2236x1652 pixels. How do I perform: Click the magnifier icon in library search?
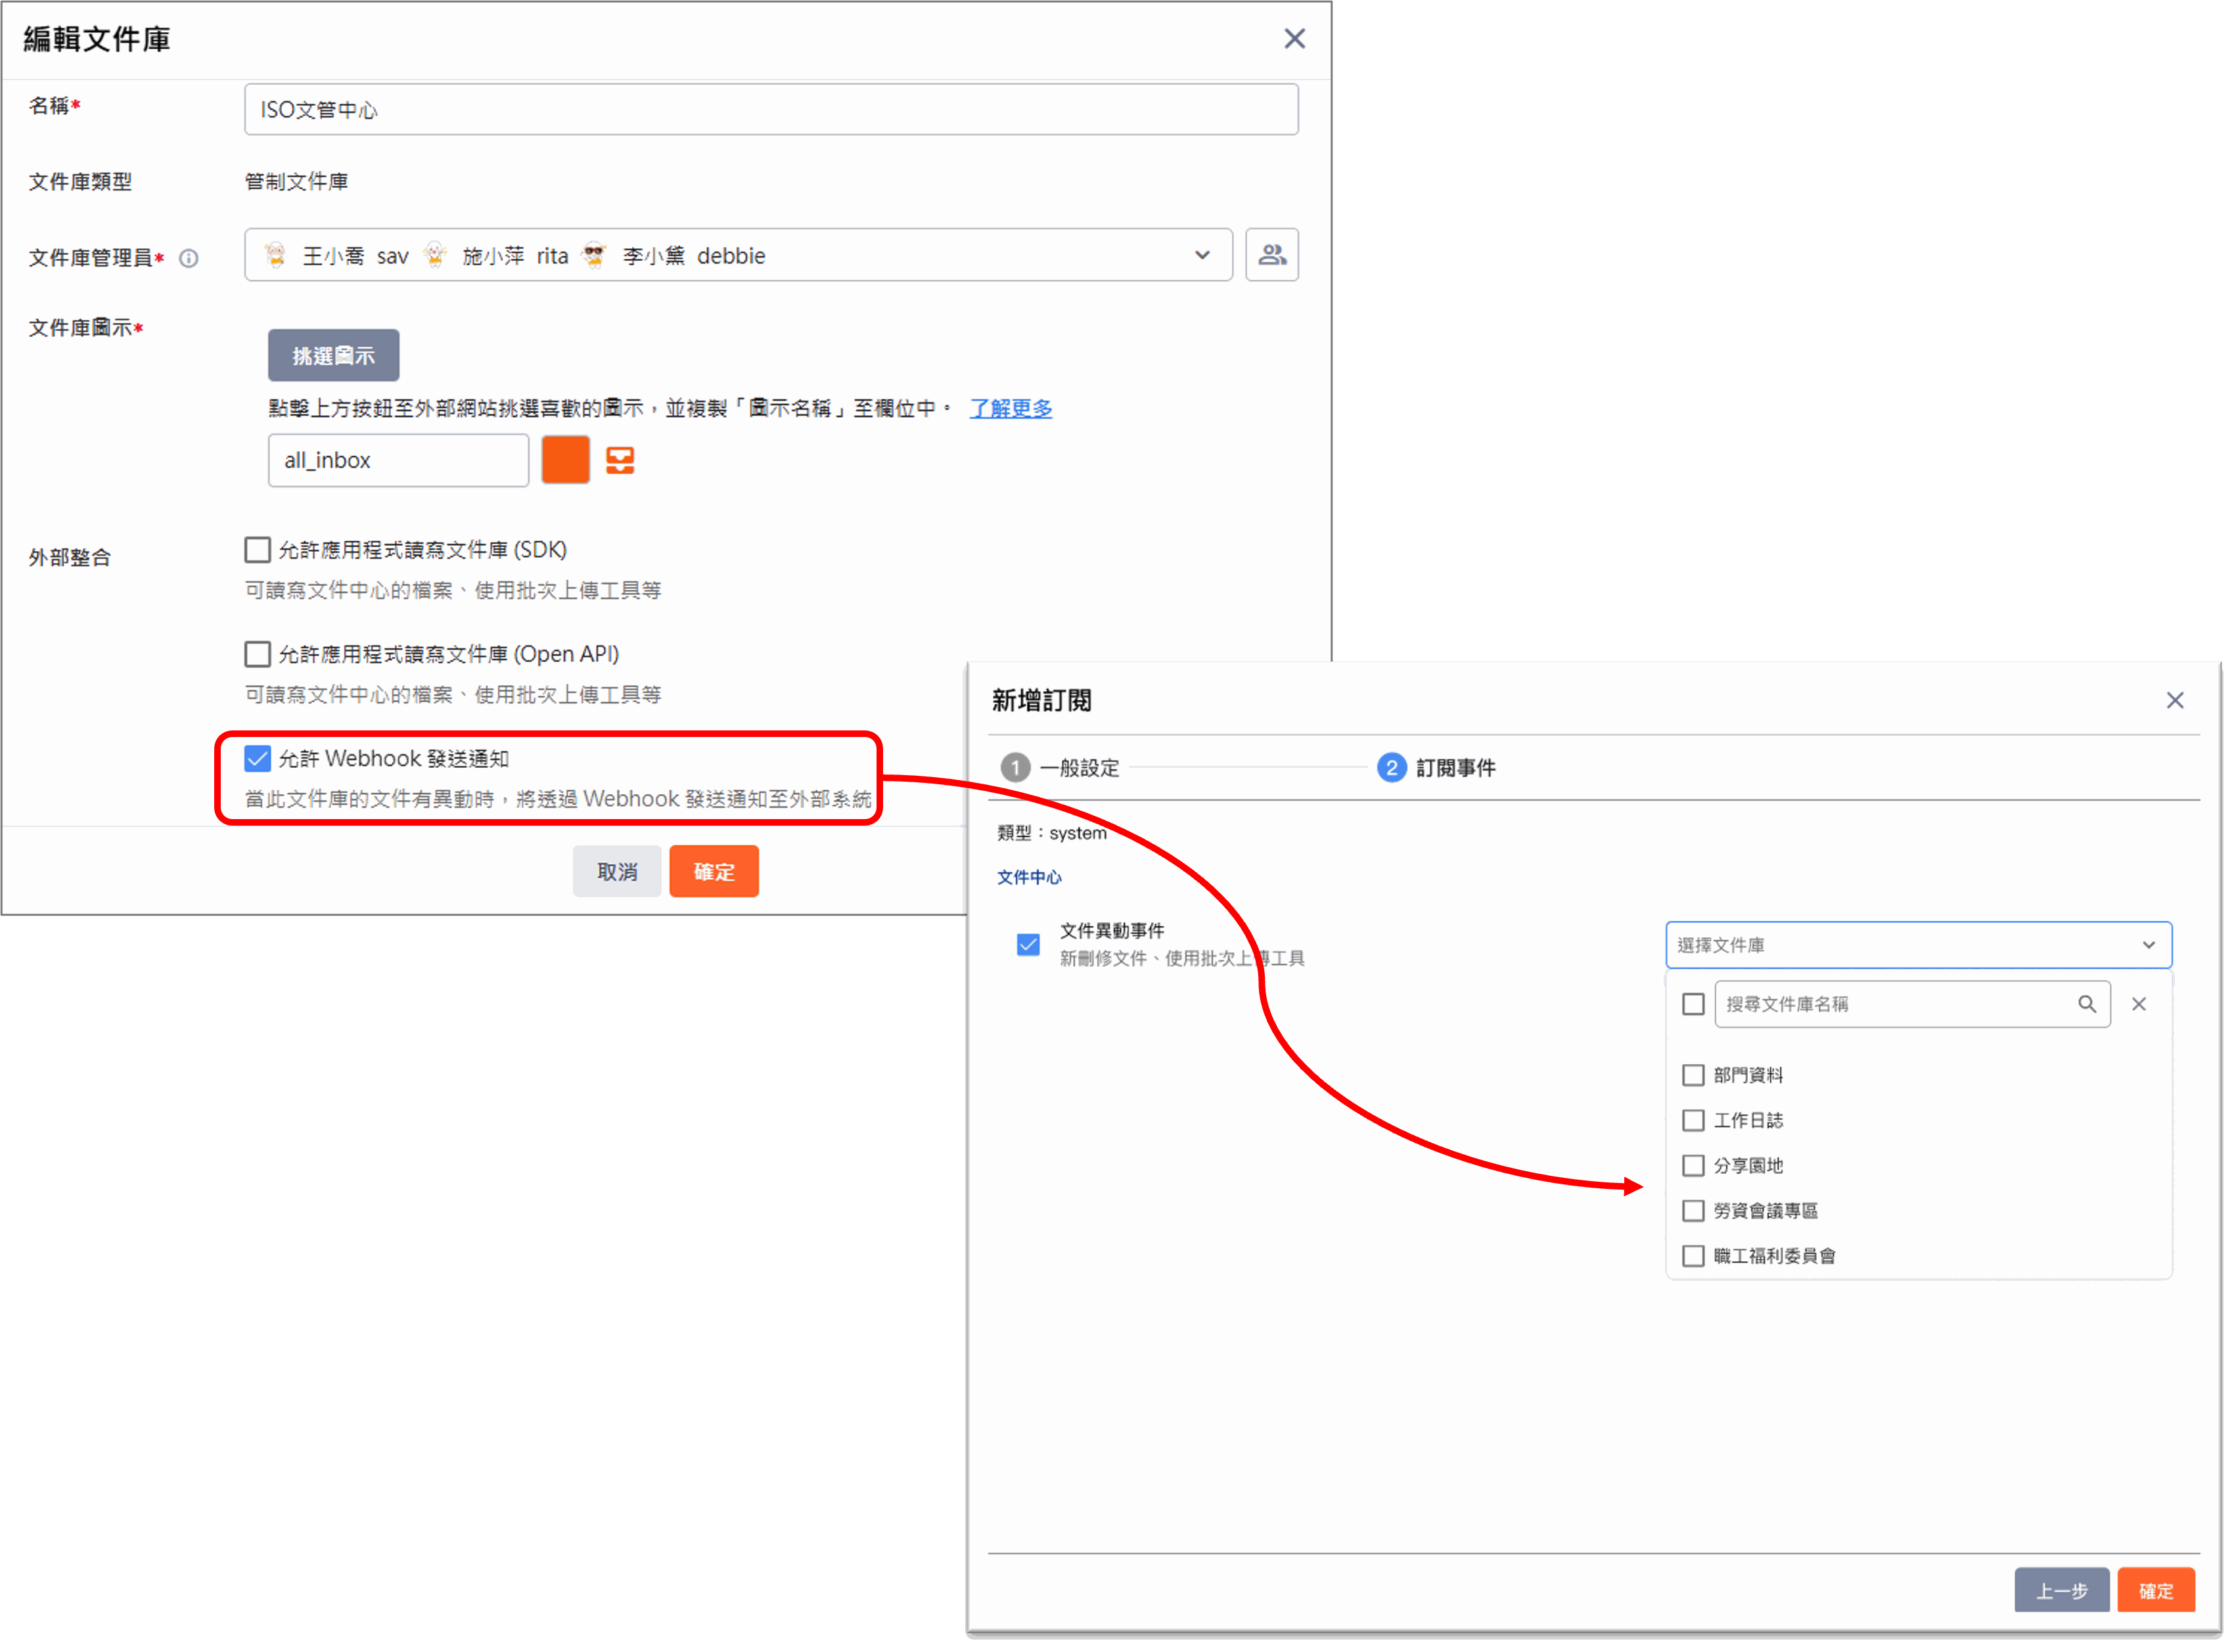[2086, 1004]
